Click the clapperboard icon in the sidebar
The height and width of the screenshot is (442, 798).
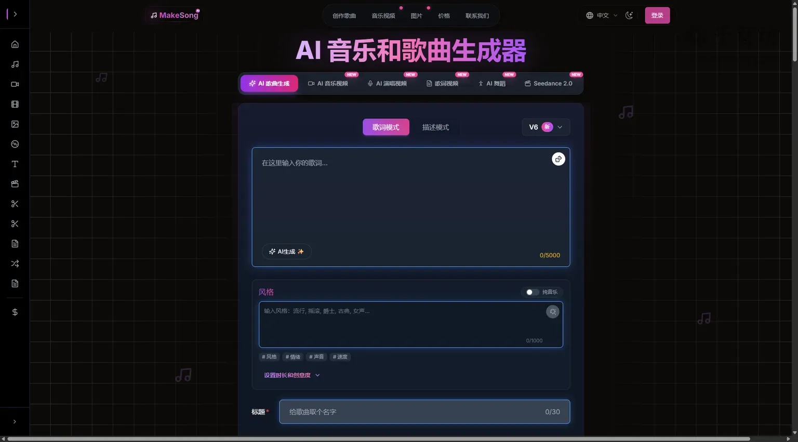(15, 184)
